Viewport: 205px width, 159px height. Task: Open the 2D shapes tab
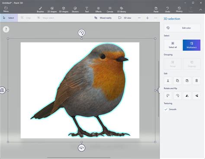(x=52, y=10)
